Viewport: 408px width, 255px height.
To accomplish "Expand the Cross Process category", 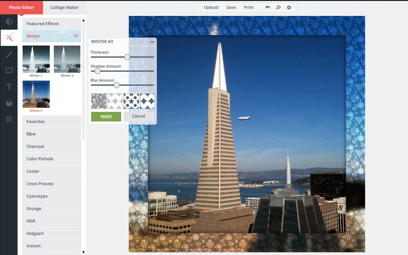I will pyautogui.click(x=51, y=184).
